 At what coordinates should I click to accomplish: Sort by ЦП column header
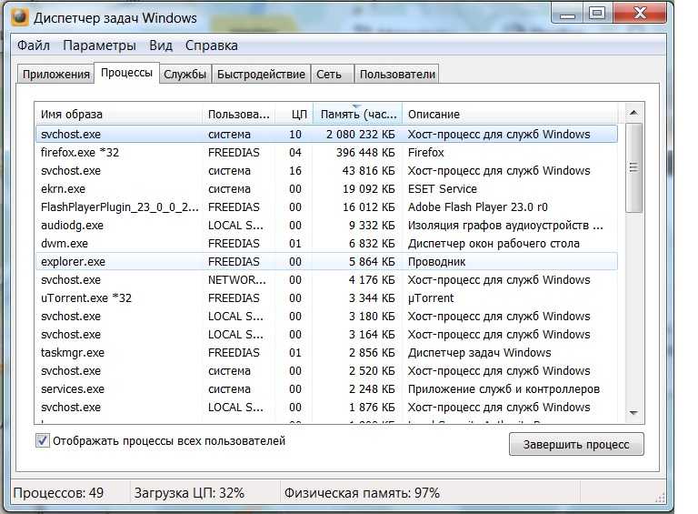[294, 114]
